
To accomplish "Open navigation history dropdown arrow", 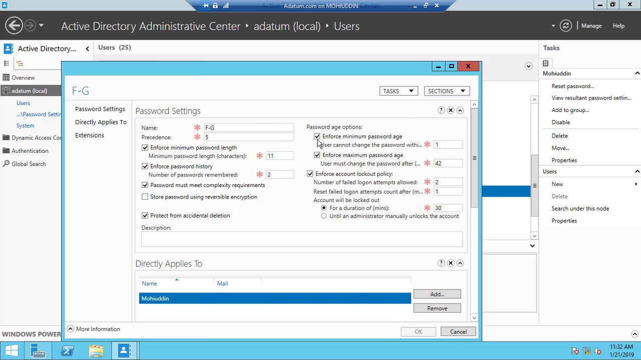I will pos(41,25).
